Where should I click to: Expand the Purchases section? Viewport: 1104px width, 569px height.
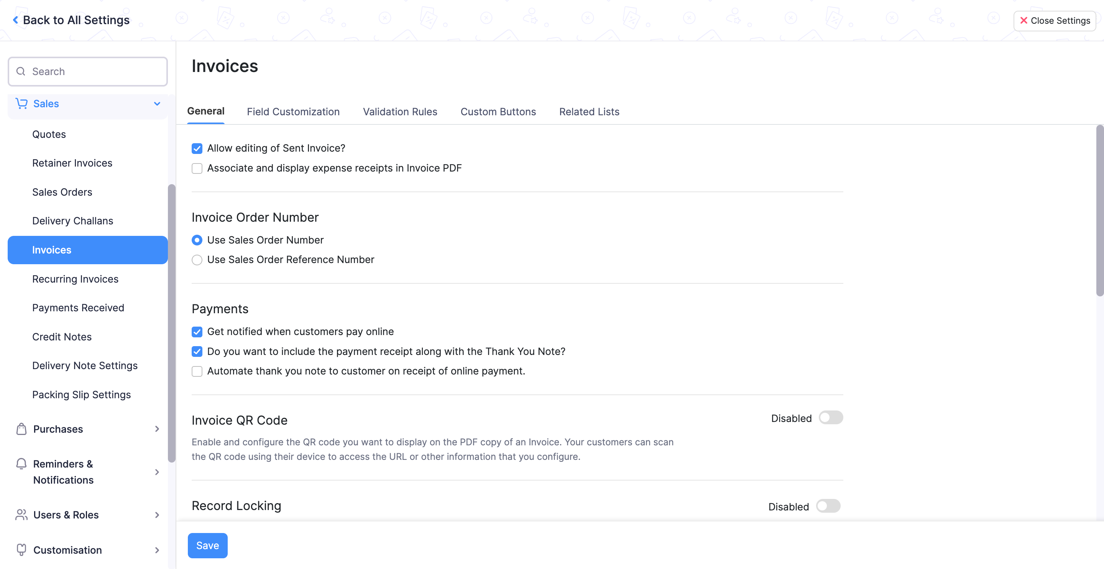click(157, 428)
